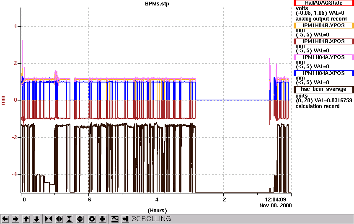
Task: Zoom in horizontally using bowtie icon
Action: point(49,219)
